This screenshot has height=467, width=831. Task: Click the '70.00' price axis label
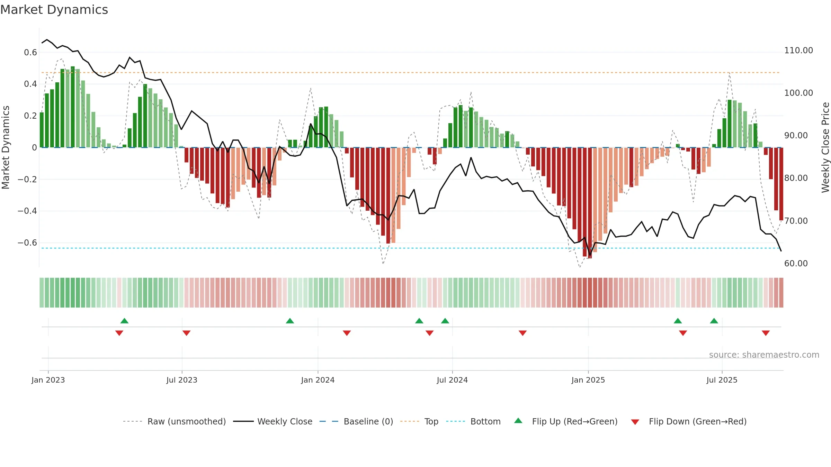[x=796, y=221]
